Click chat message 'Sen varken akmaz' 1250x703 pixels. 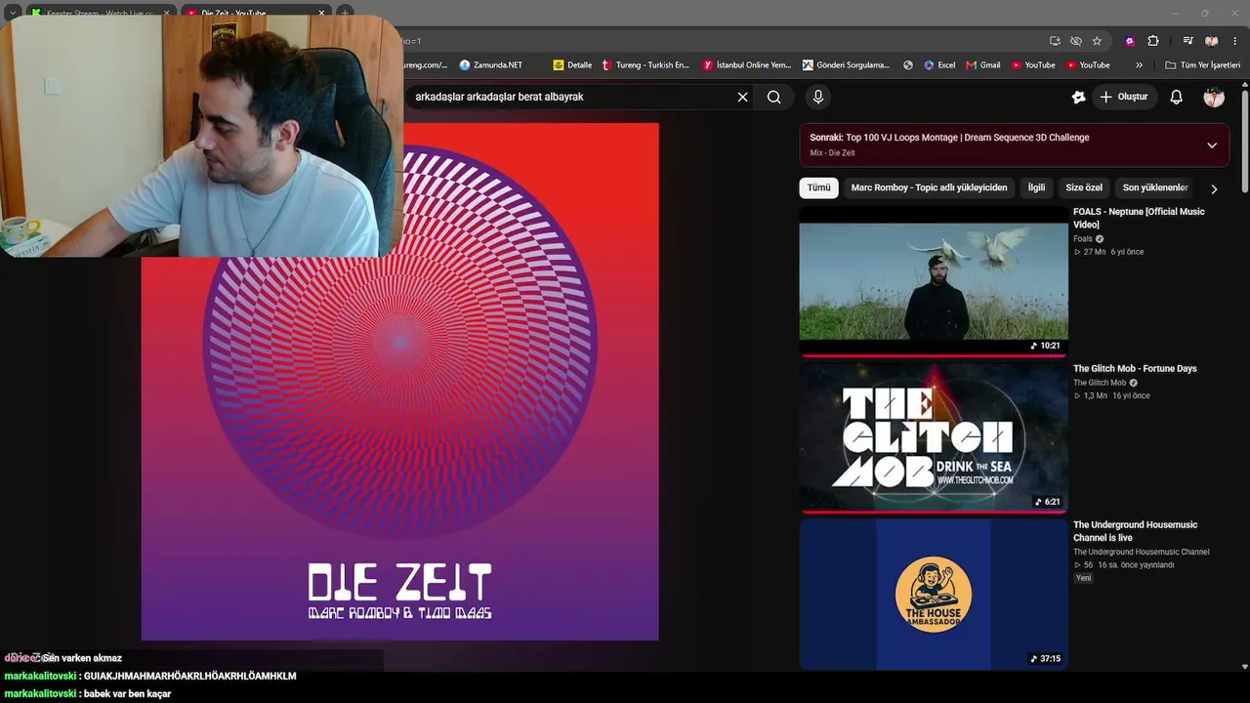(x=82, y=658)
